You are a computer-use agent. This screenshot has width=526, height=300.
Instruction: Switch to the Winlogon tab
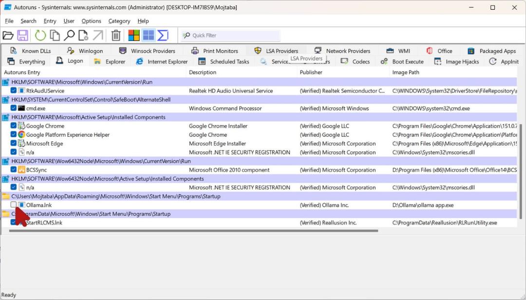point(85,51)
